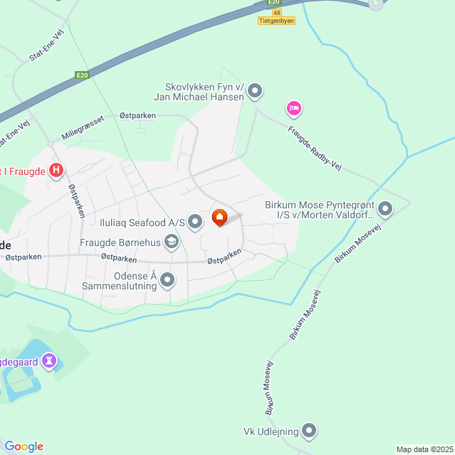The image size is (455, 455).
Task: Click the orange home location marker
Action: pyautogui.click(x=219, y=218)
